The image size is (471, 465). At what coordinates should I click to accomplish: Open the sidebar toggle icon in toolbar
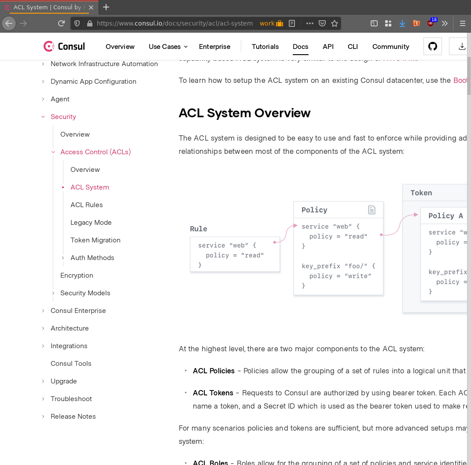(x=374, y=23)
